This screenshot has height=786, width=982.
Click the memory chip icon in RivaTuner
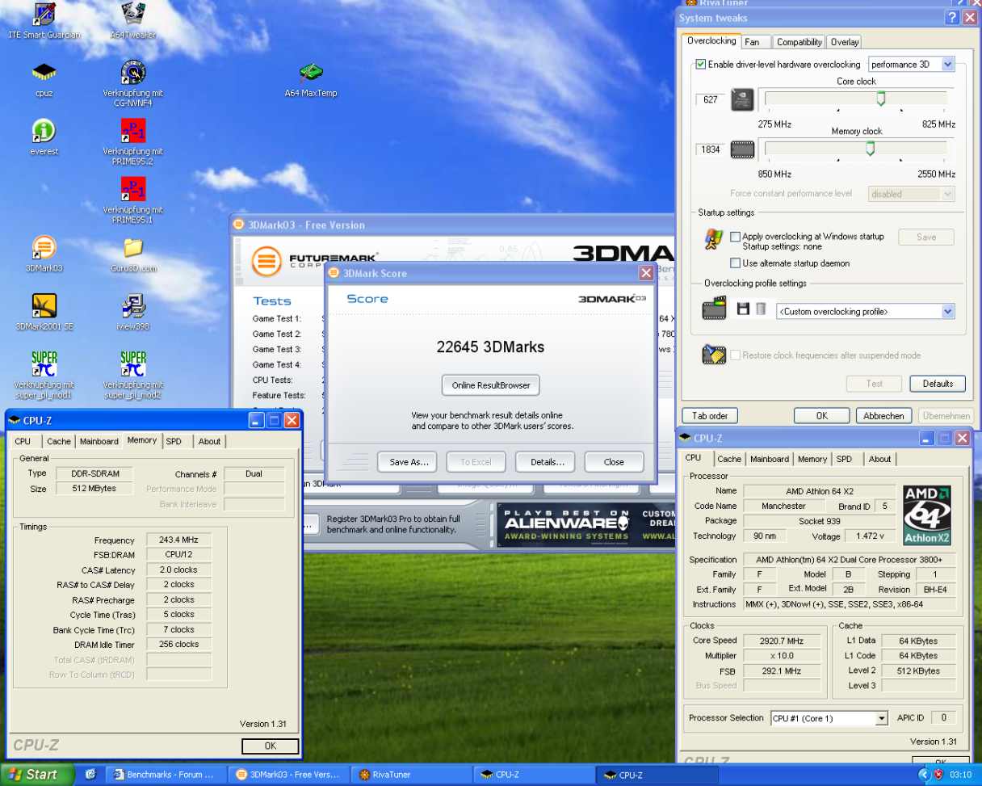pos(742,149)
